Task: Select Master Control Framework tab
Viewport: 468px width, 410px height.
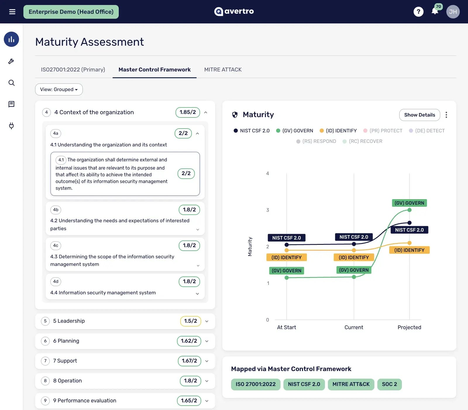Action: pos(154,70)
